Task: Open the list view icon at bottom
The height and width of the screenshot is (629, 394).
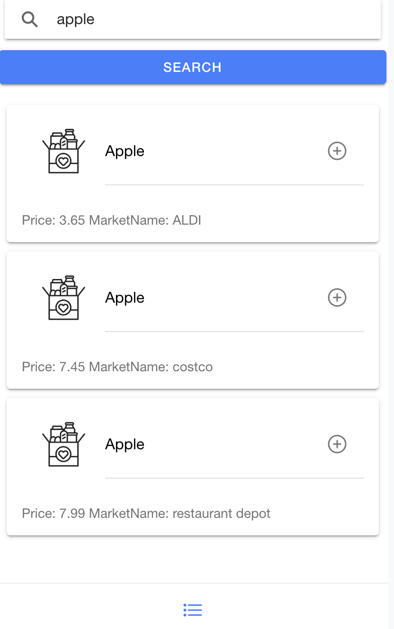Action: (193, 610)
